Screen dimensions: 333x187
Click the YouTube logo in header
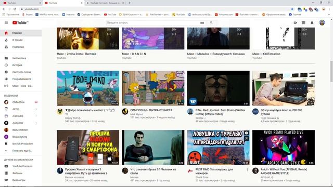click(x=20, y=23)
